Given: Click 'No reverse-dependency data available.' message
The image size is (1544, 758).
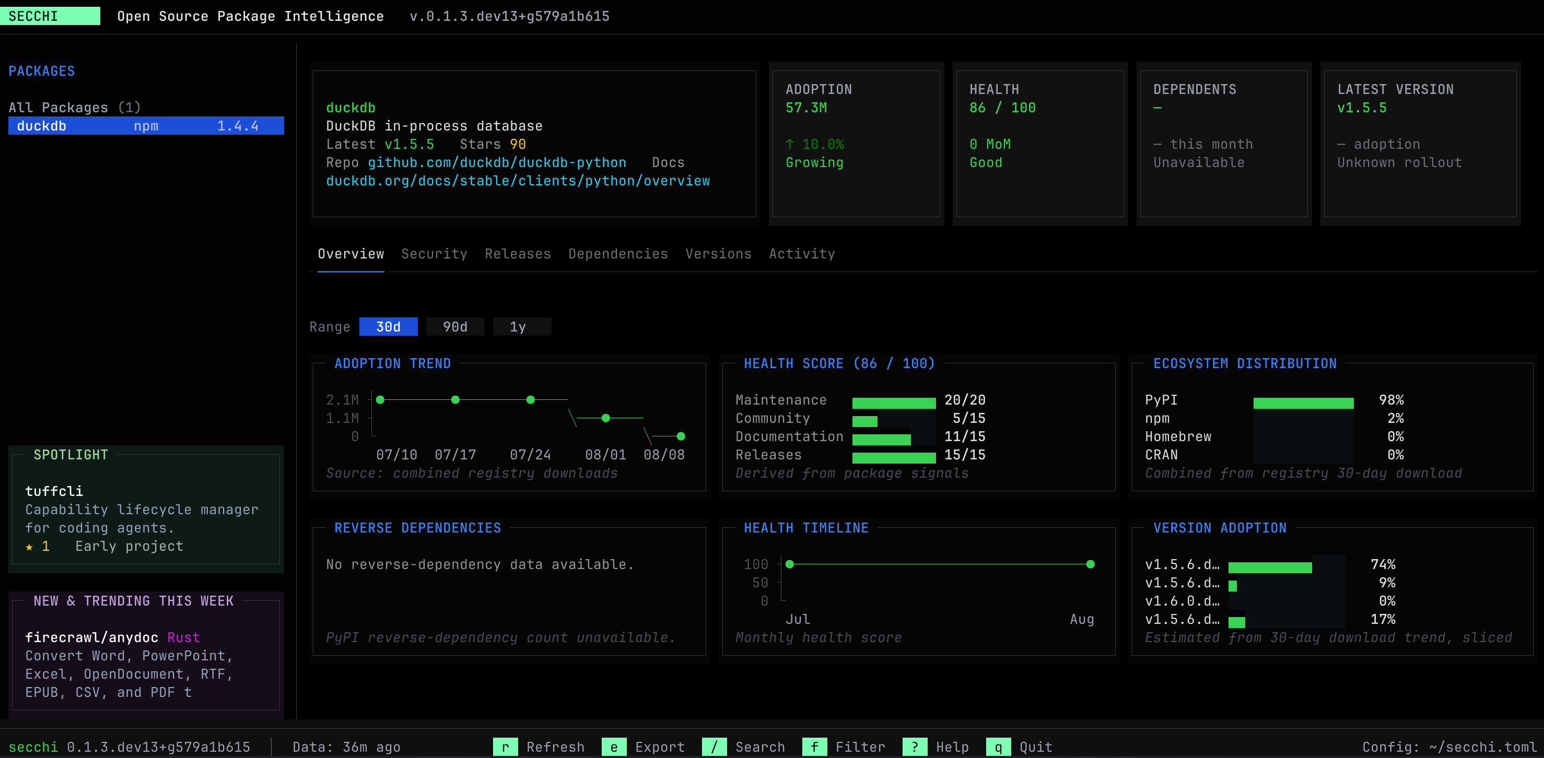Looking at the screenshot, I should [480, 564].
